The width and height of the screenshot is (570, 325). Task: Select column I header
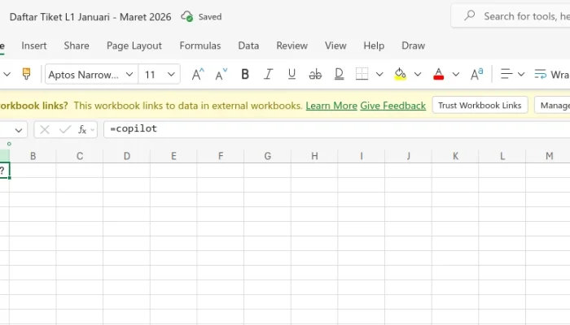pyautogui.click(x=362, y=156)
